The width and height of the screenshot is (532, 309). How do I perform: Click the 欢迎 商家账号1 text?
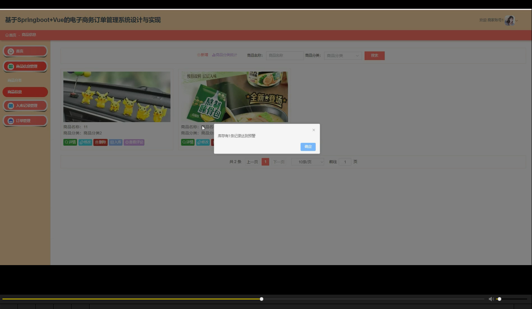491,20
